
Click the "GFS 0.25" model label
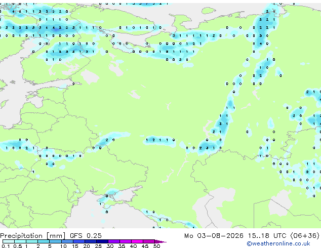(x=86, y=236)
